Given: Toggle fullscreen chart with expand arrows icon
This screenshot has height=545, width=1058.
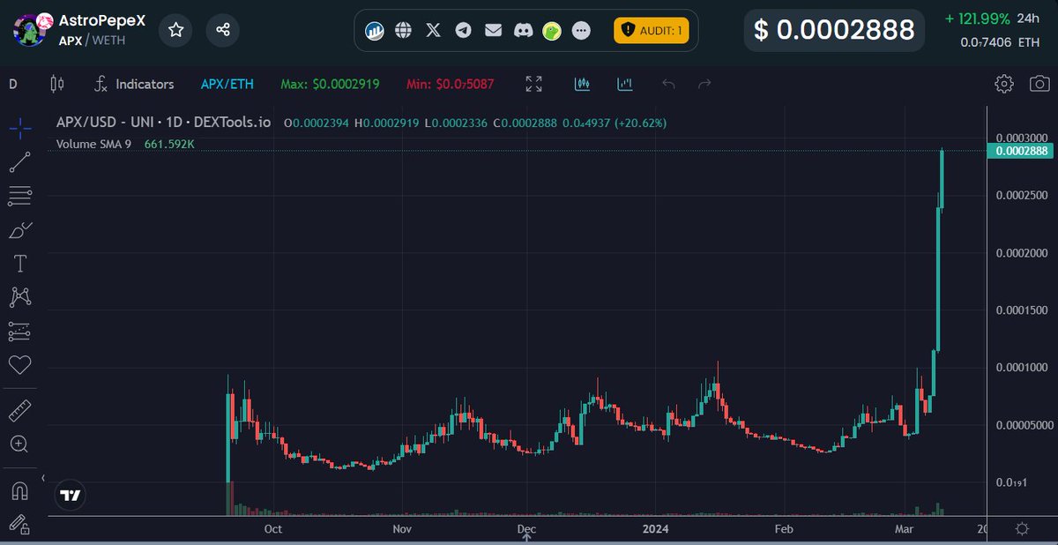Looking at the screenshot, I should coord(533,85).
